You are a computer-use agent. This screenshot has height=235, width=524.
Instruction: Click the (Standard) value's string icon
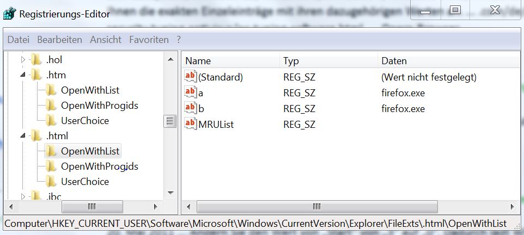pos(191,77)
